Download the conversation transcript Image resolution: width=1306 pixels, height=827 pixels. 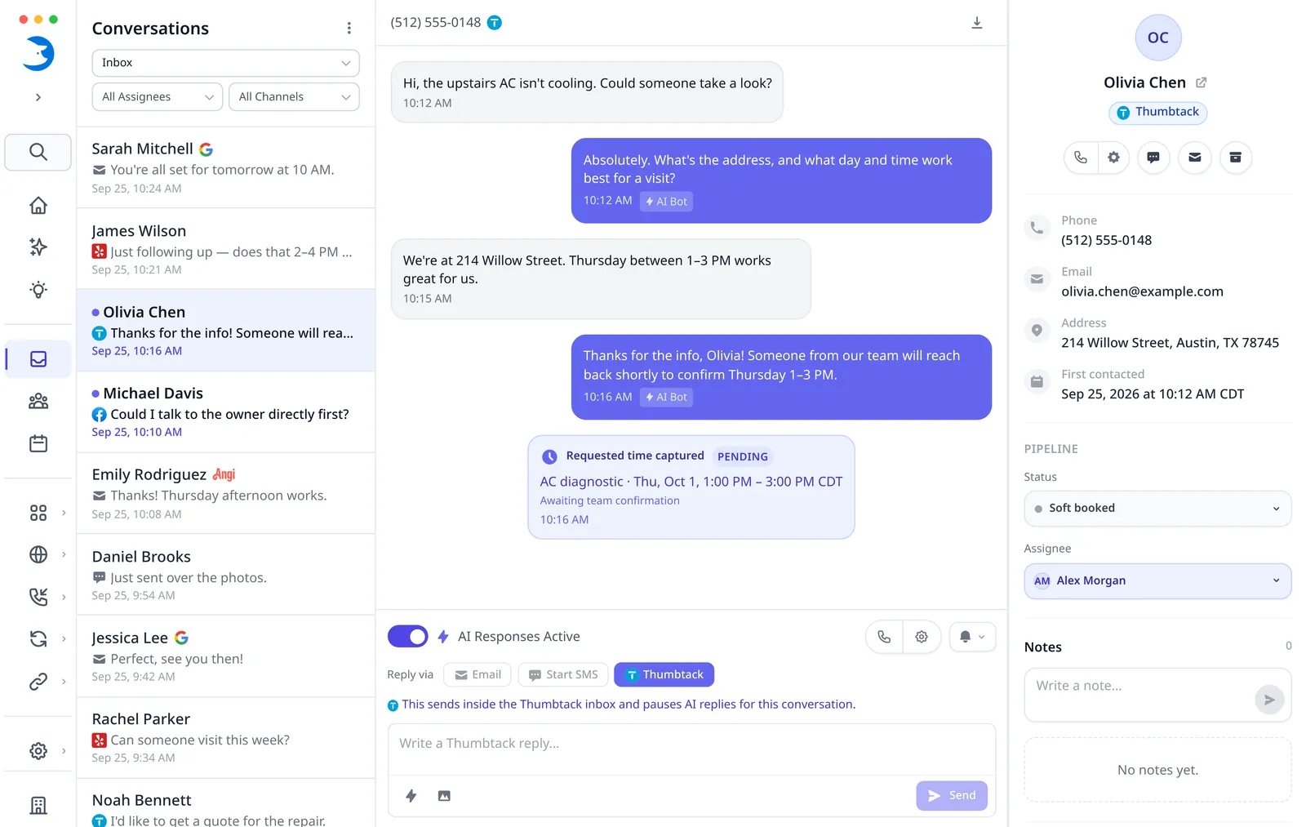click(977, 23)
